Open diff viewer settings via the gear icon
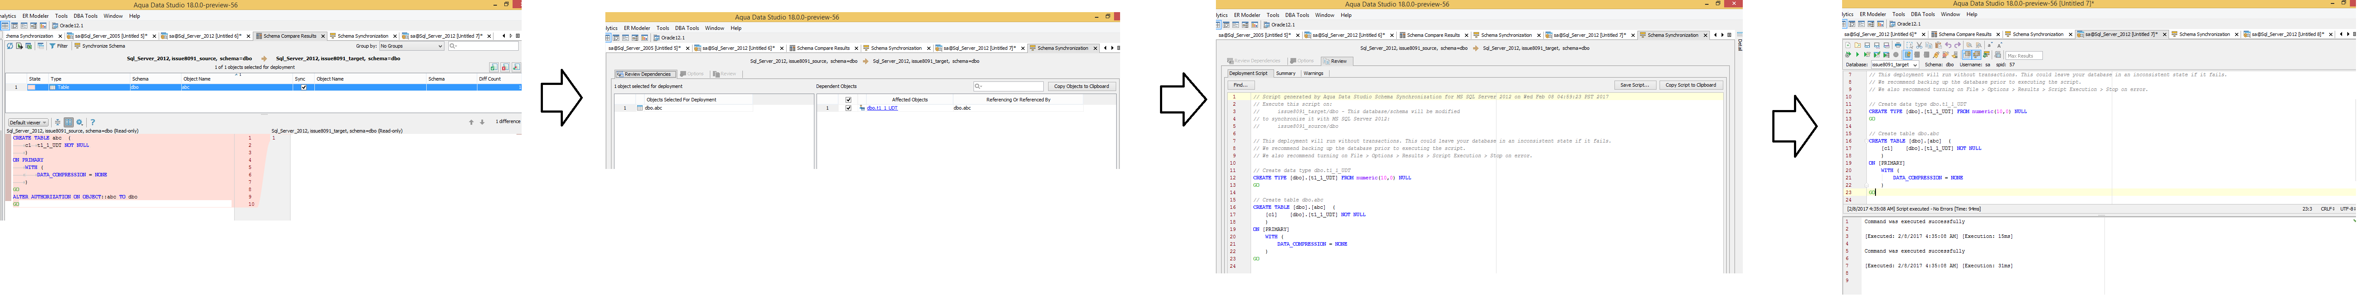The height and width of the screenshot is (305, 2359). 80,122
